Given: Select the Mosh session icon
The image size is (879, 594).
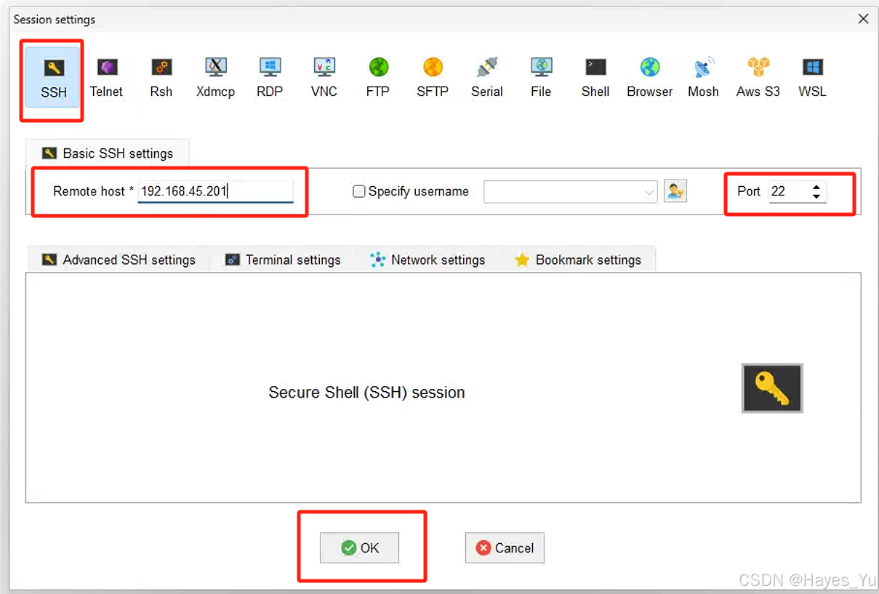Looking at the screenshot, I should coord(704,78).
